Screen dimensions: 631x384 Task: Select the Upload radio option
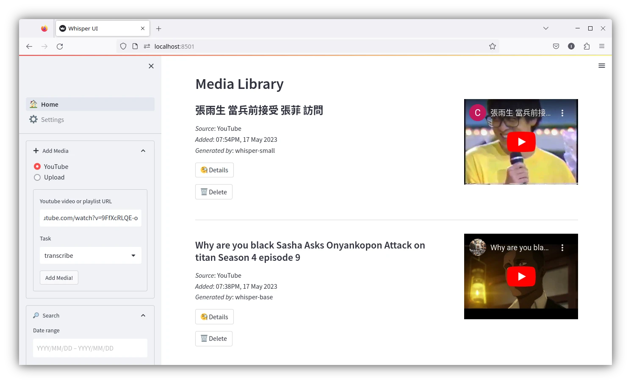[37, 177]
